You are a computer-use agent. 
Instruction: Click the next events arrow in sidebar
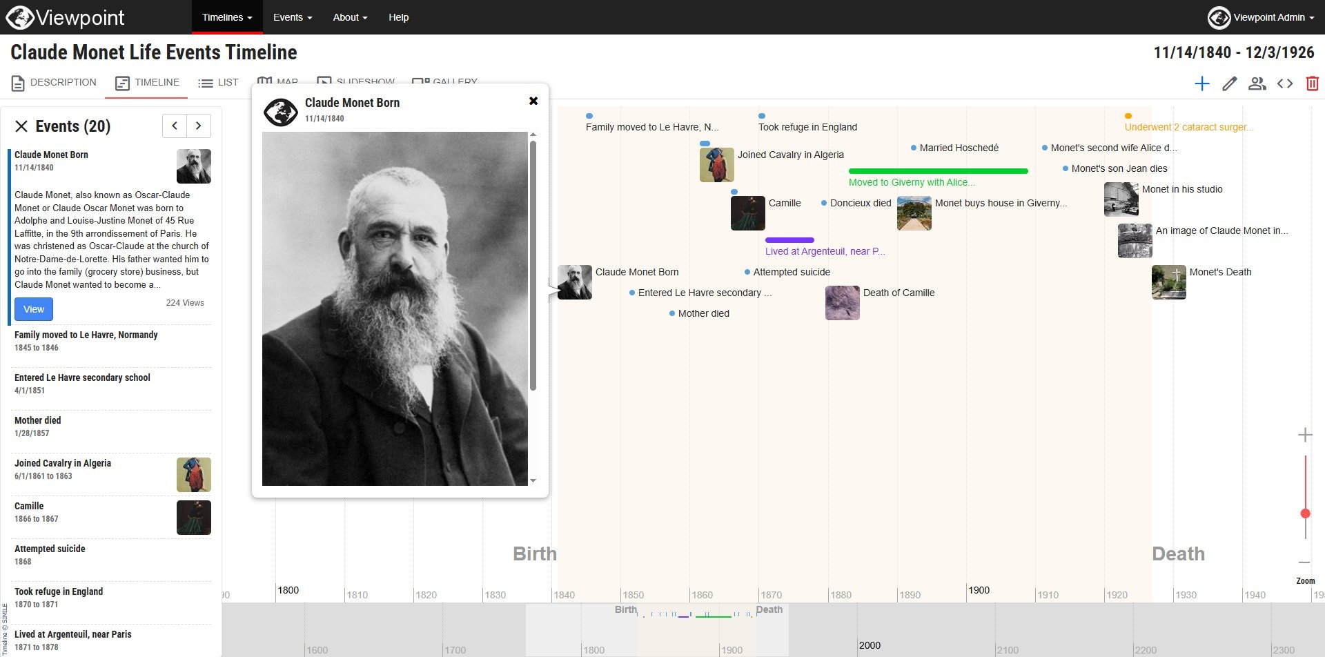(x=199, y=126)
